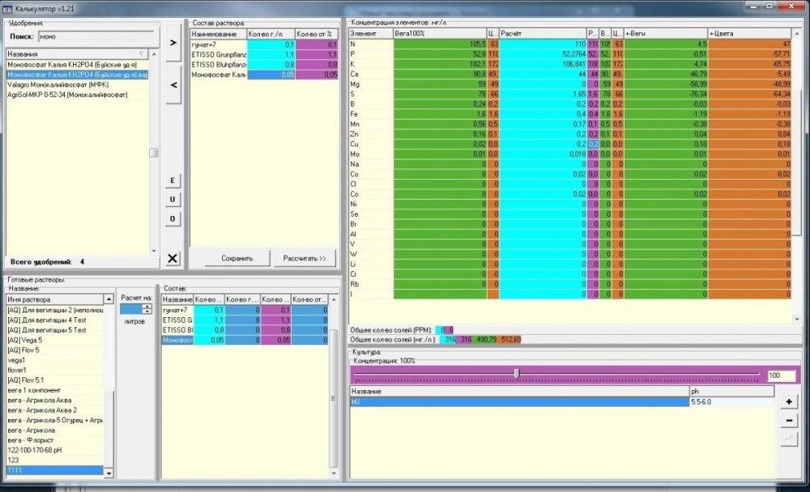The height and width of the screenshot is (492, 810).
Task: Click the O button beside fertilizer list
Action: [173, 218]
